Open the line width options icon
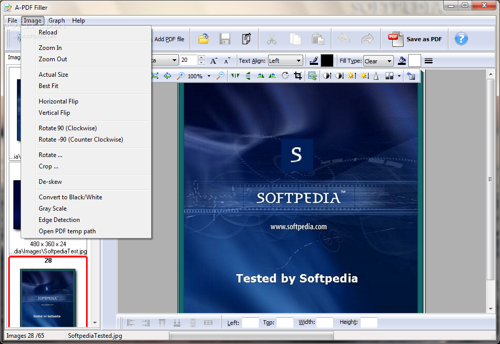 pyautogui.click(x=428, y=61)
